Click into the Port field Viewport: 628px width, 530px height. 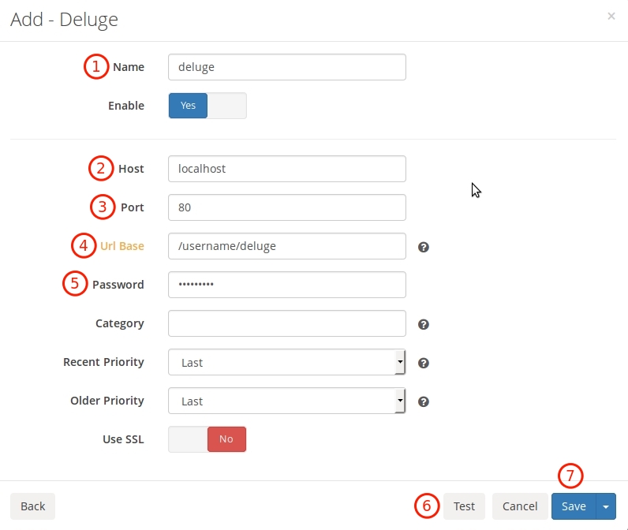click(x=287, y=207)
